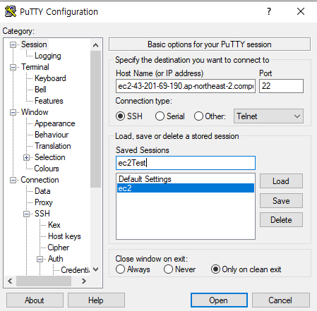Screen dimensions: 317x311
Task: Open the Auth category
Action: (56, 259)
